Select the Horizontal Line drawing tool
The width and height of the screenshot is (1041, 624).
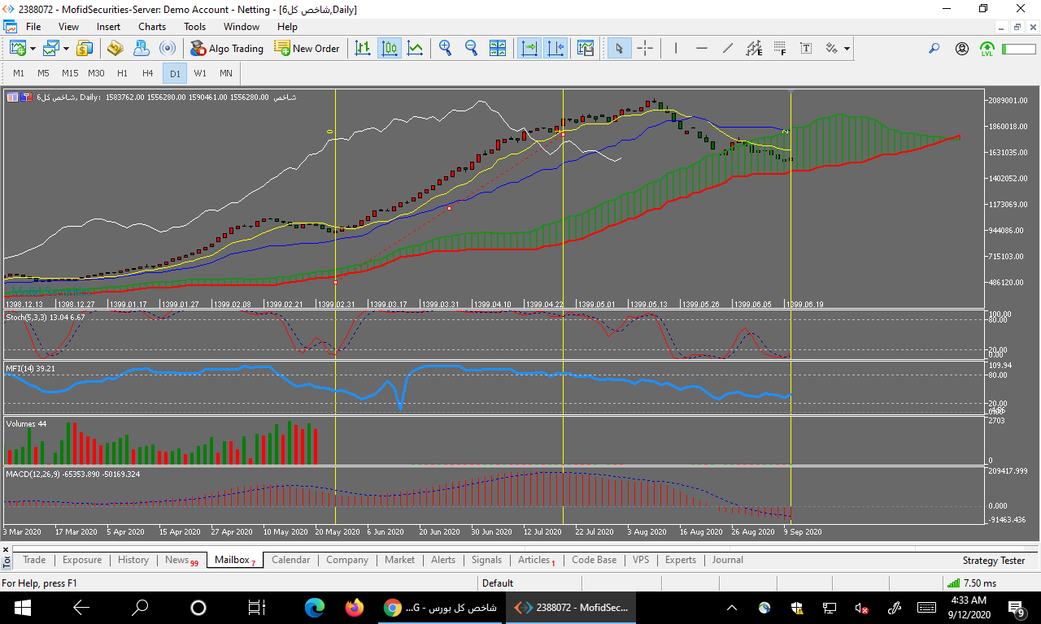(701, 49)
